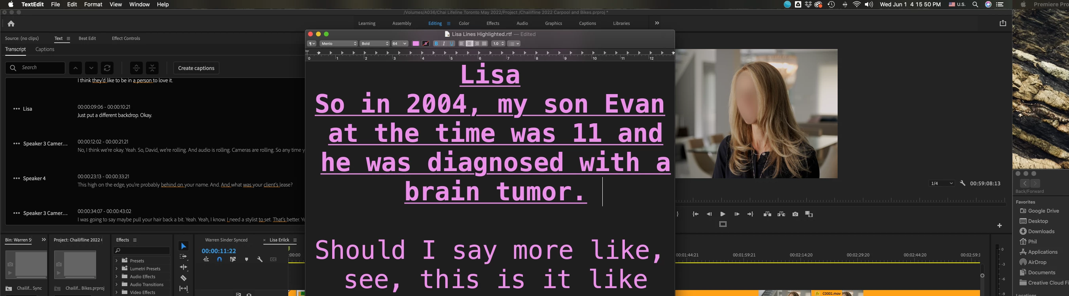Select the Selection tool in Premiere toolbar
This screenshot has height=296, width=1069.
184,246
